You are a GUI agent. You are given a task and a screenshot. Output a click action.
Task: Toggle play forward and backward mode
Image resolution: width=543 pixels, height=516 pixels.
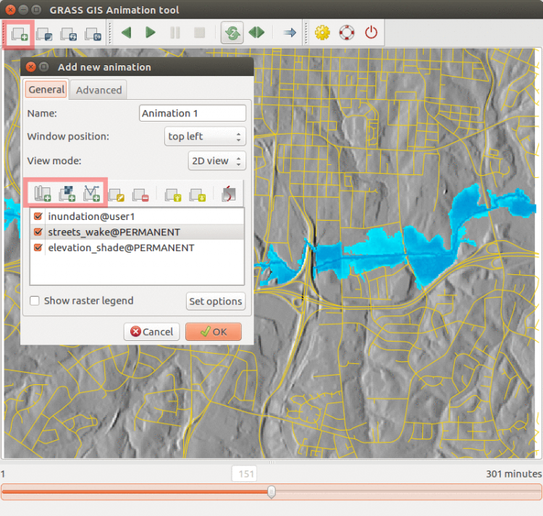pos(256,33)
